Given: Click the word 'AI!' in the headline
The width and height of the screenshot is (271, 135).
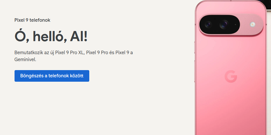Looking at the screenshot, I should coord(79,37).
